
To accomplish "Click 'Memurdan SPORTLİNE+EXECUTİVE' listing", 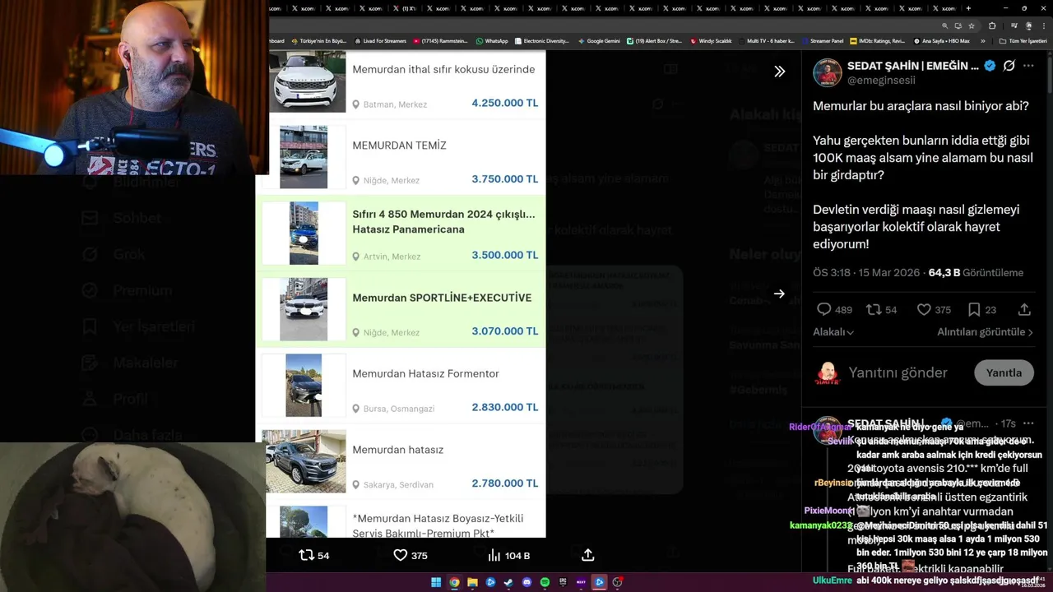I will (442, 298).
